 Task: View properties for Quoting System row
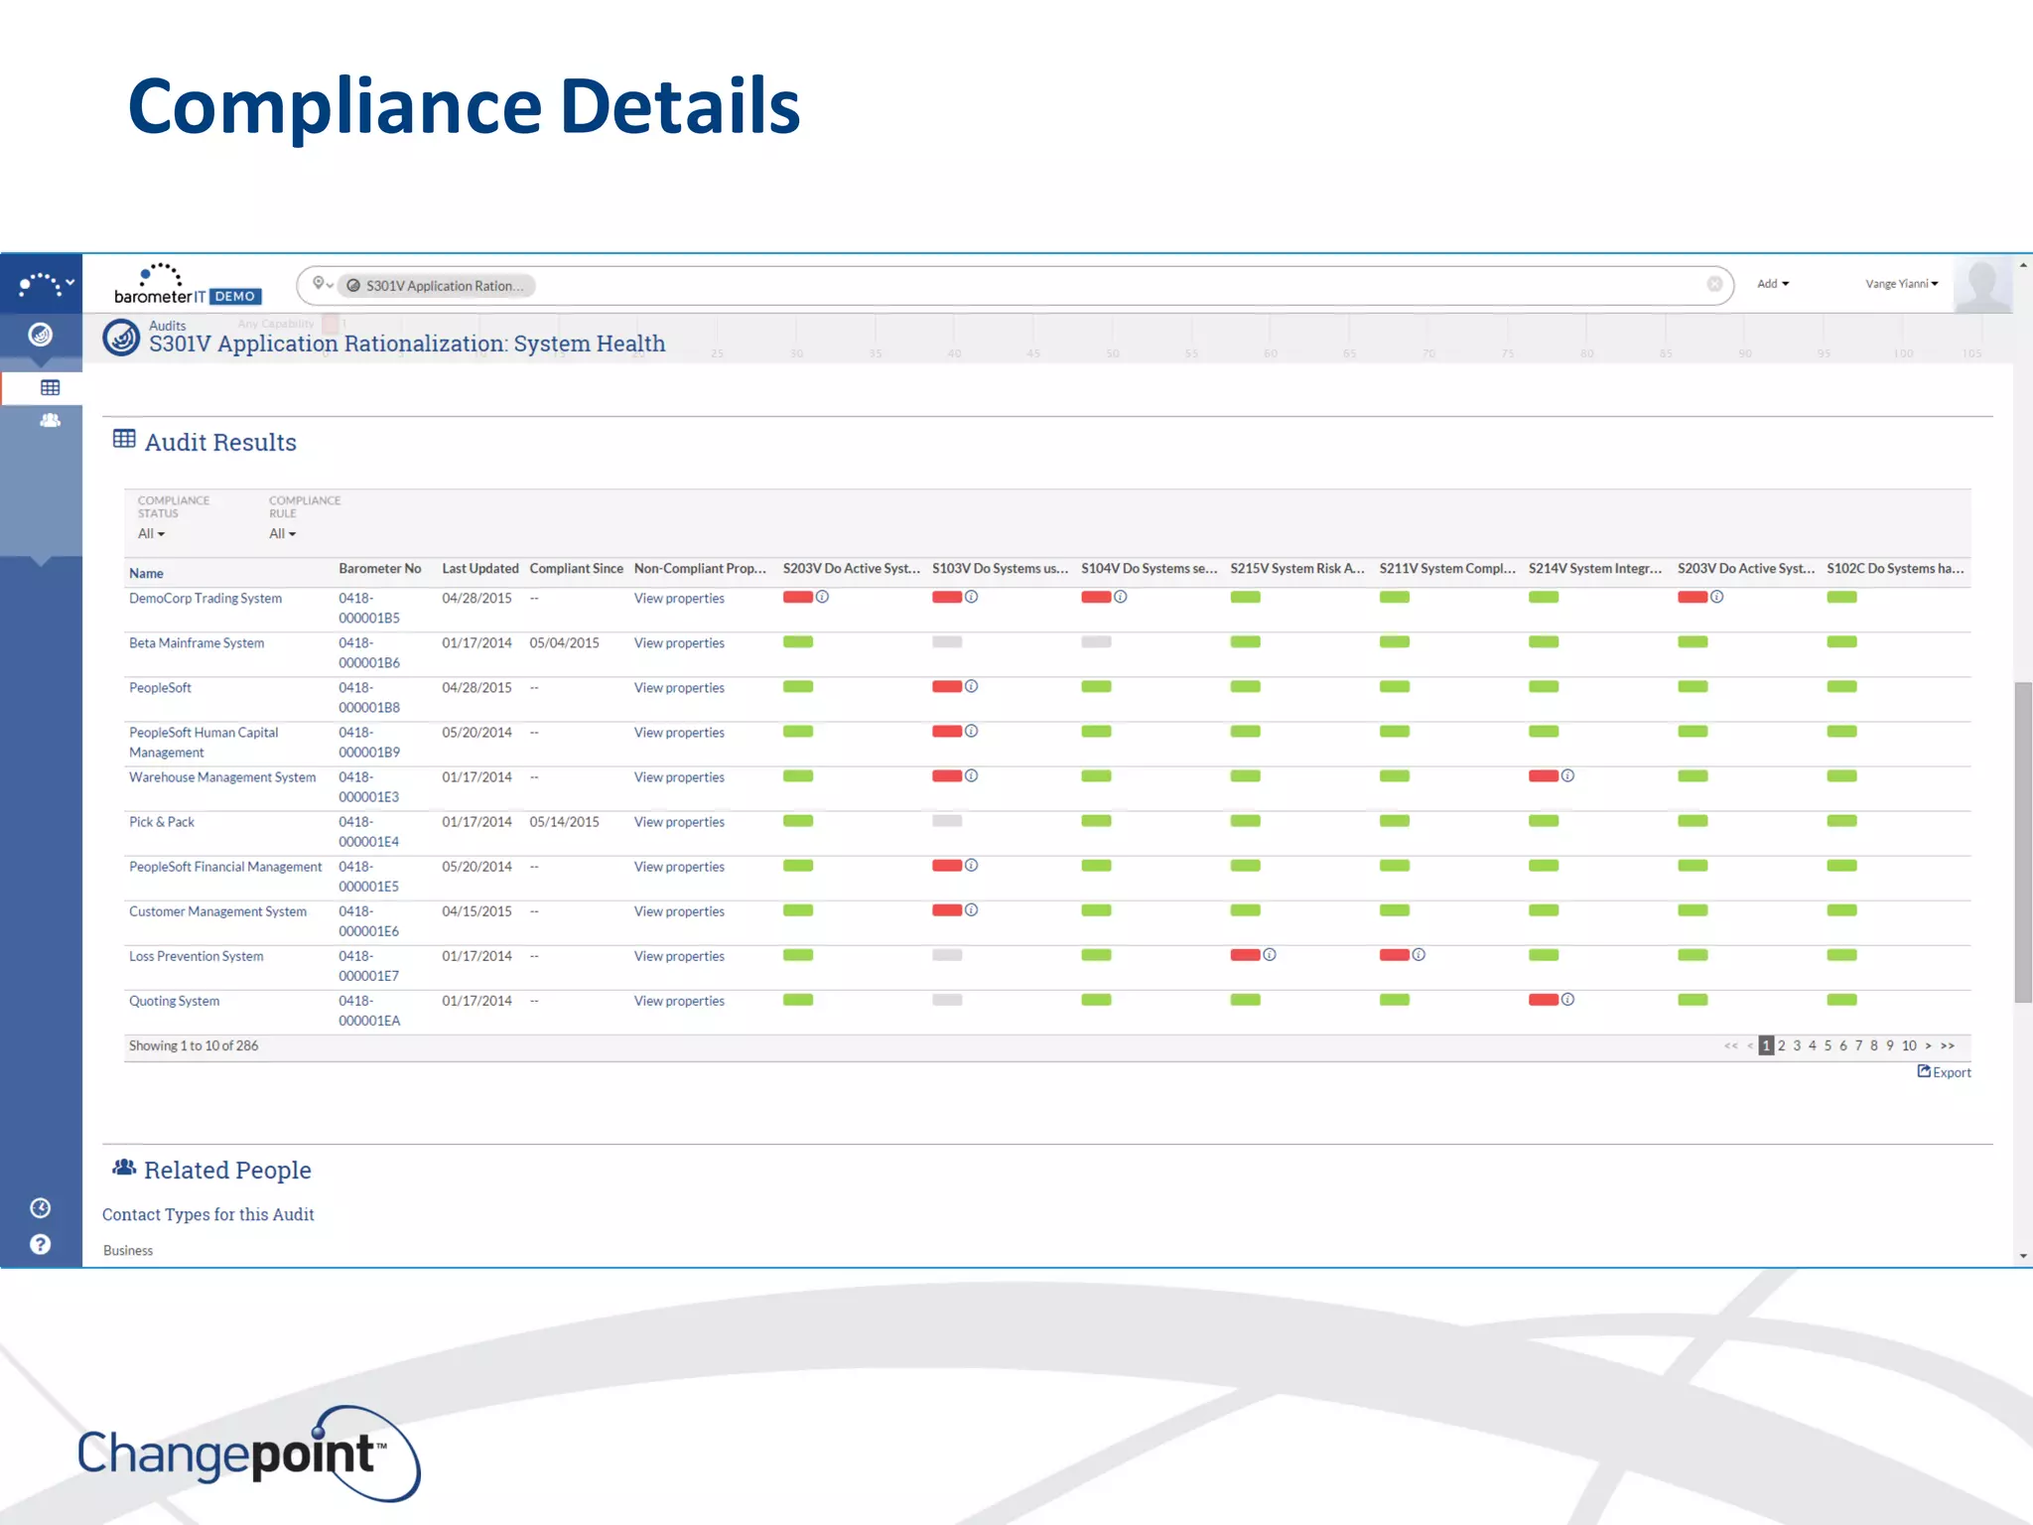pos(679,1001)
